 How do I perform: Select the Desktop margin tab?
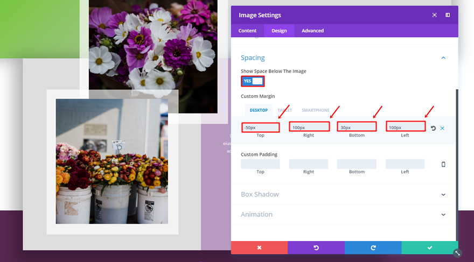tap(259, 110)
